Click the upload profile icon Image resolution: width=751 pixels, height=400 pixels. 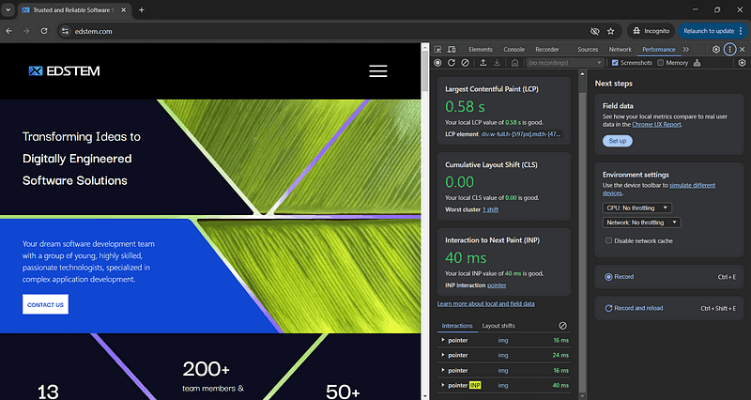pyautogui.click(x=483, y=63)
